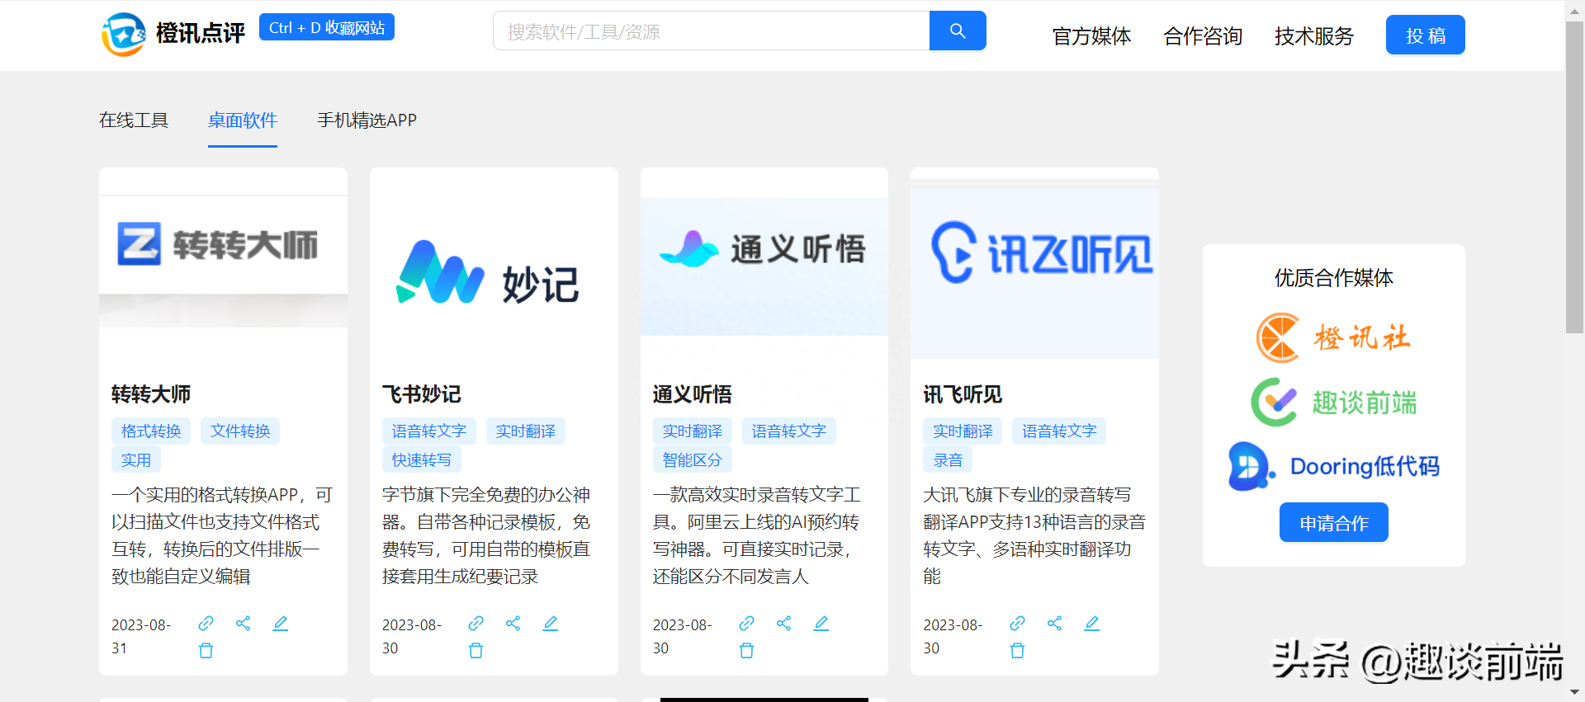
Task: Click the search magnifier button
Action: click(x=958, y=31)
